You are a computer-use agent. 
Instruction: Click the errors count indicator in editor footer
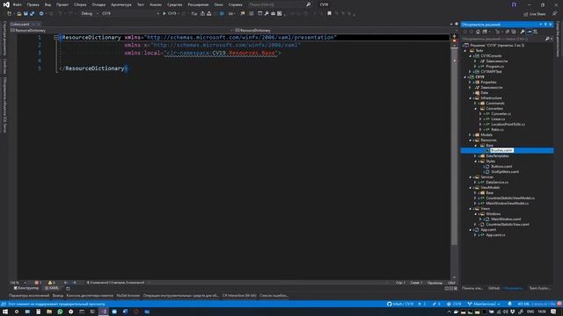38,283
